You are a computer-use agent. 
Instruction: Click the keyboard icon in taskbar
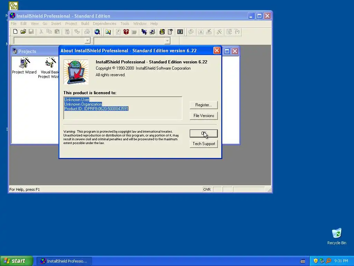click(303, 261)
